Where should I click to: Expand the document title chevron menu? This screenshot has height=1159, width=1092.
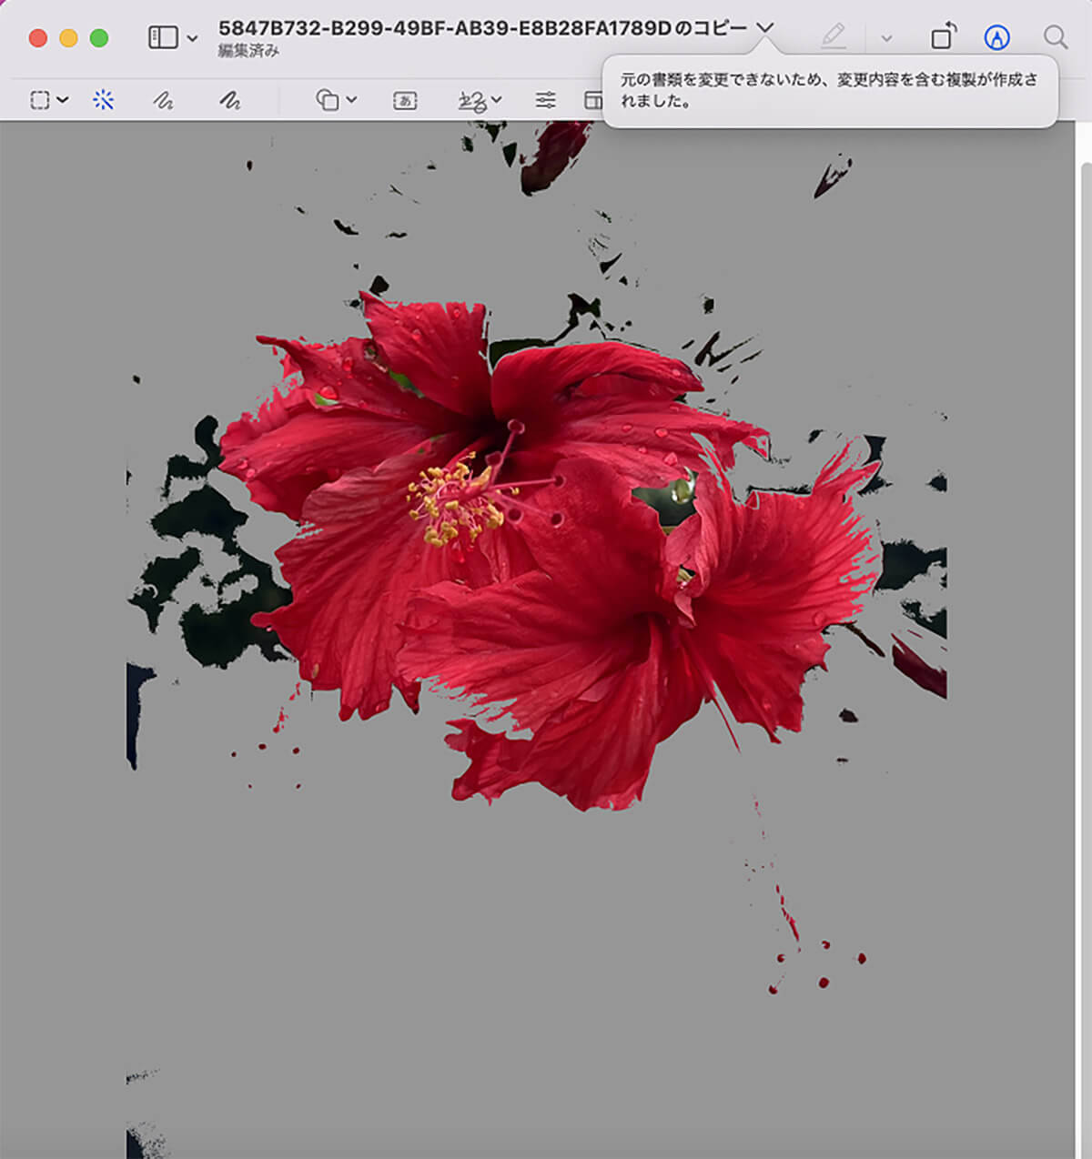coord(765,28)
